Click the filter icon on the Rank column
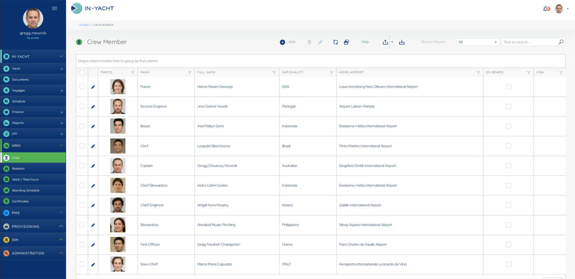The image size is (575, 279). pyautogui.click(x=189, y=73)
